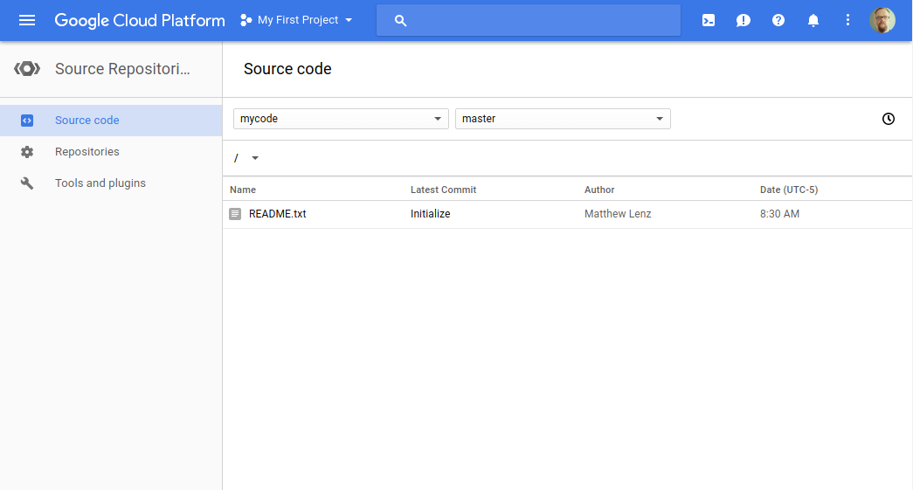Open the send feedback icon
The width and height of the screenshot is (913, 490).
(743, 20)
